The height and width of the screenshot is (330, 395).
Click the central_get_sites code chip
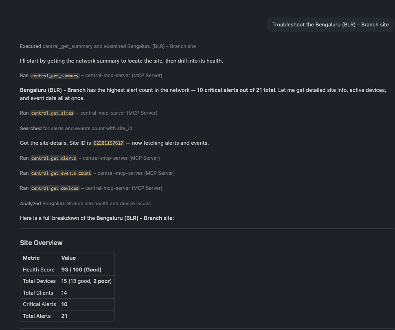(x=52, y=113)
